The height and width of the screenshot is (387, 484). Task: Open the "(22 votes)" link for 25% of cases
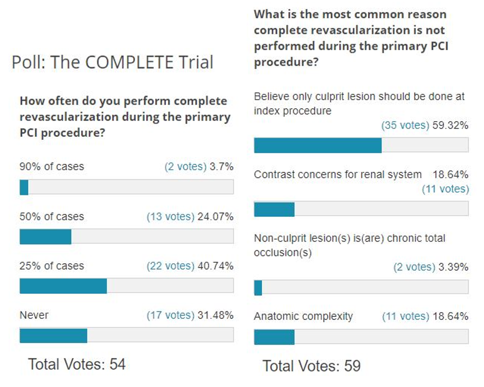tap(170, 266)
